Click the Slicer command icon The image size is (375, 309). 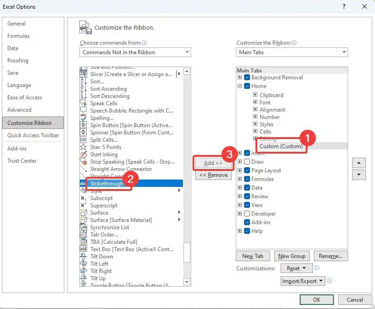(83, 74)
